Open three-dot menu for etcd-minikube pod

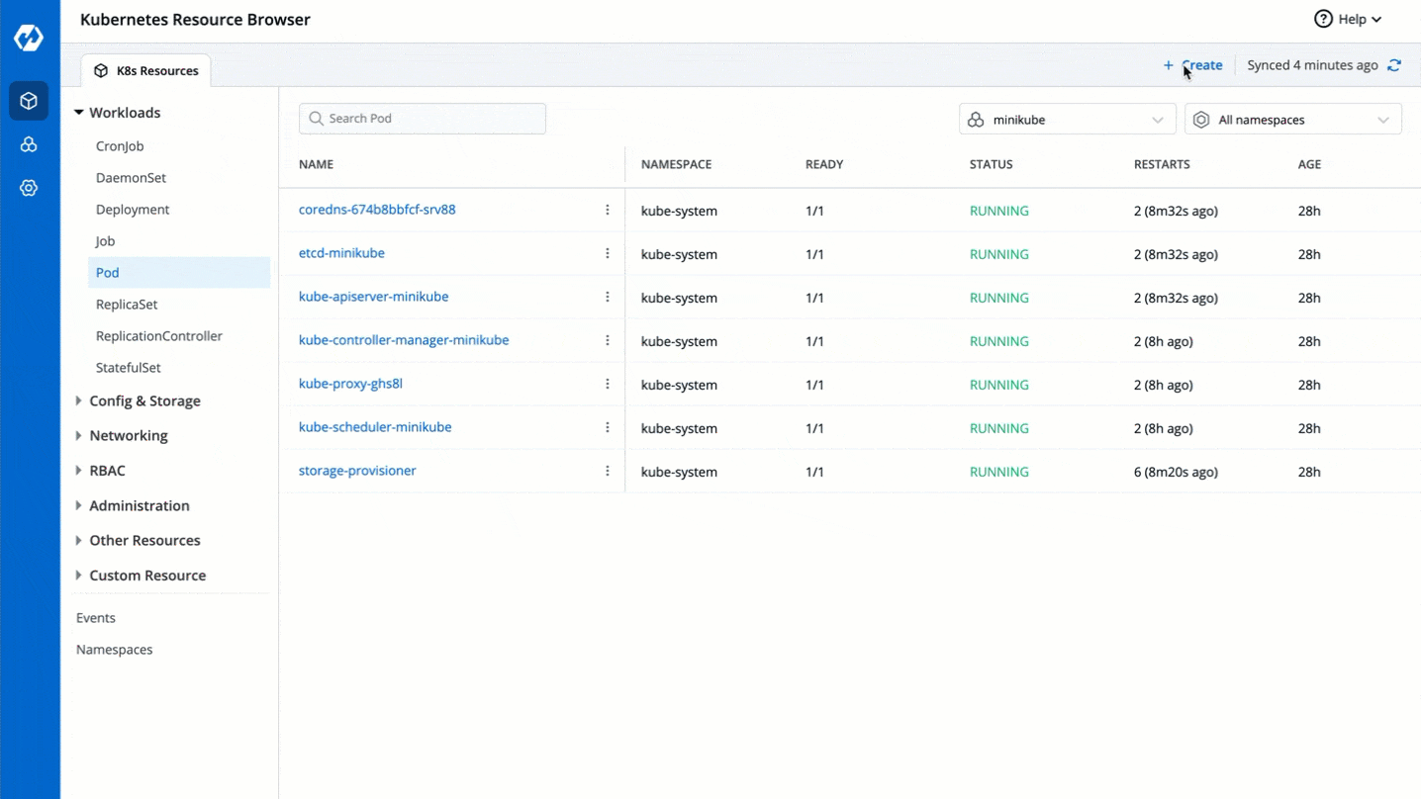point(608,254)
